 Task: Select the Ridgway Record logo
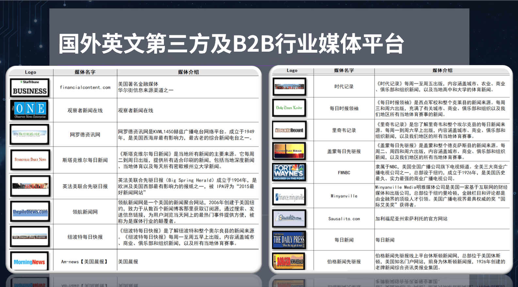[289, 130]
